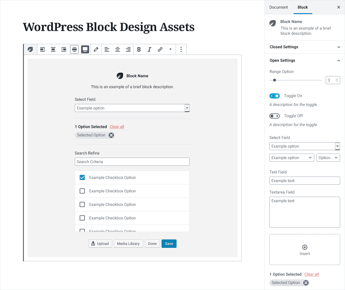The image size is (345, 290).
Task: Set text alignment to center
Action: tap(118, 49)
